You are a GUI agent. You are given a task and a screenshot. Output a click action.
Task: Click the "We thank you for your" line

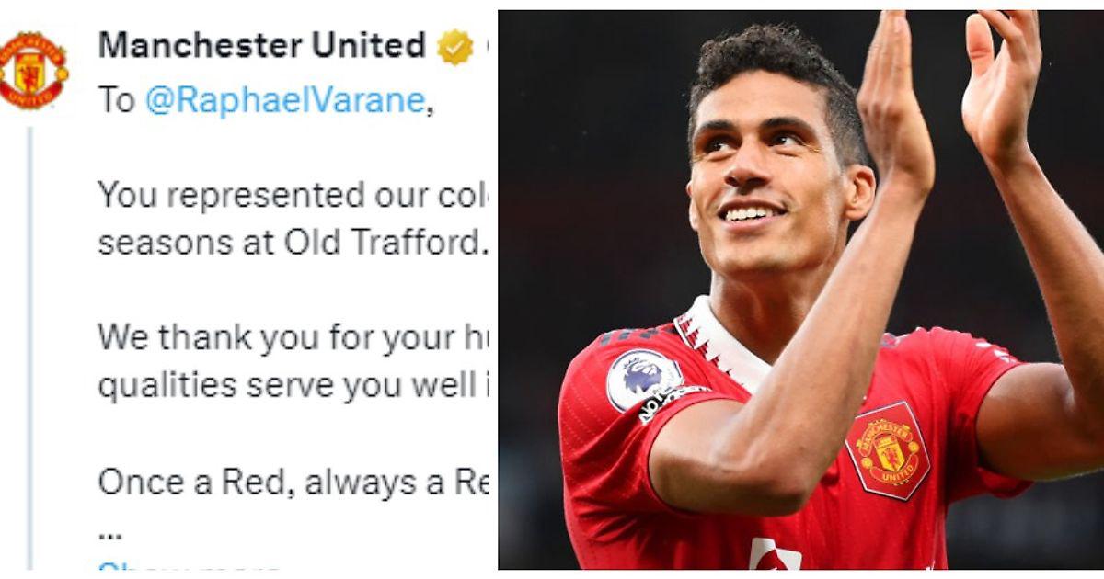(x=293, y=337)
